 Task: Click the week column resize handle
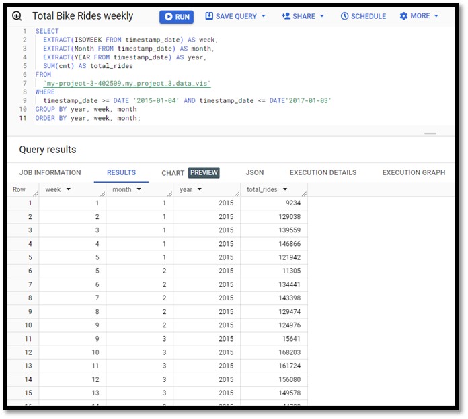[x=102, y=194]
